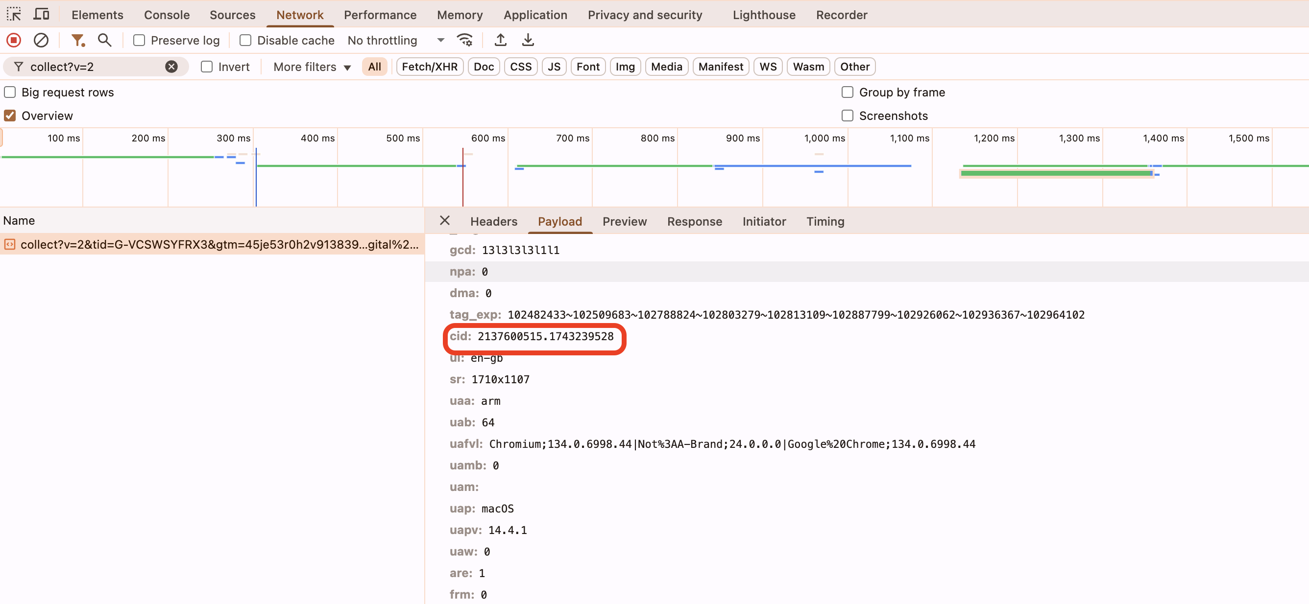Select the All request type filter
The width and height of the screenshot is (1309, 604).
[374, 67]
